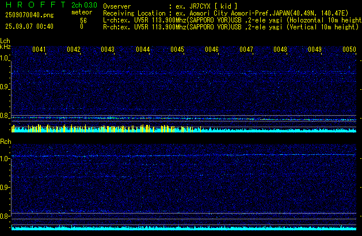Click the bright signal trace in Rch near 1.0 kHz

(184, 155)
